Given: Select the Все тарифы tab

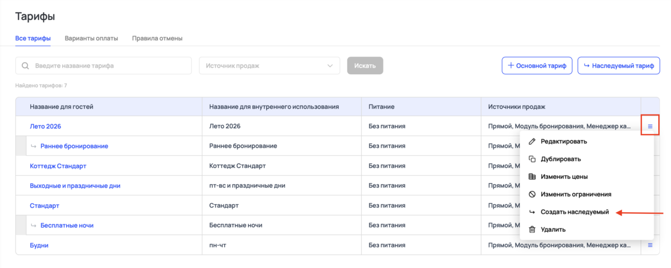Looking at the screenshot, I should click(x=33, y=39).
